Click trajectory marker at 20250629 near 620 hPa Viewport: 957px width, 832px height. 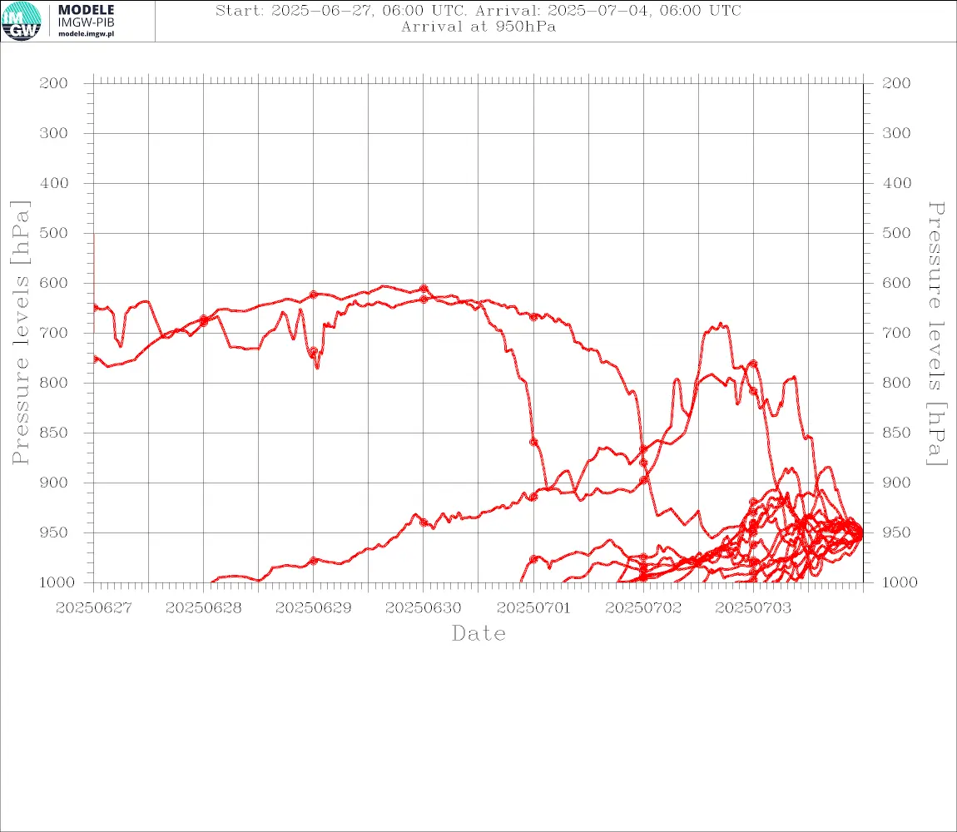(313, 295)
